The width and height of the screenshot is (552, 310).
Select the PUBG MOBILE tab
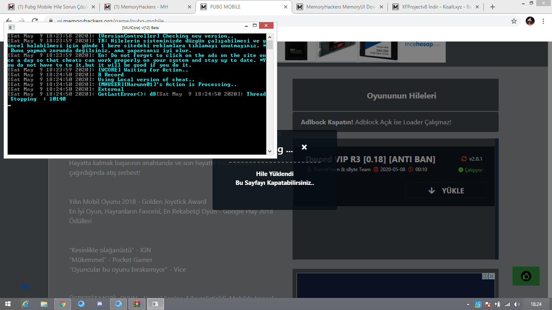(x=244, y=7)
